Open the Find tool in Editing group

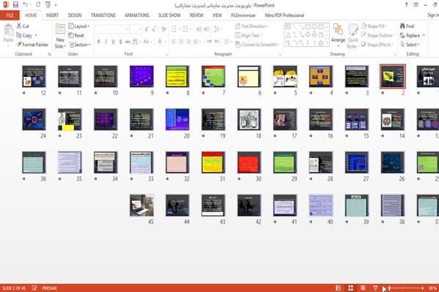coord(407,26)
